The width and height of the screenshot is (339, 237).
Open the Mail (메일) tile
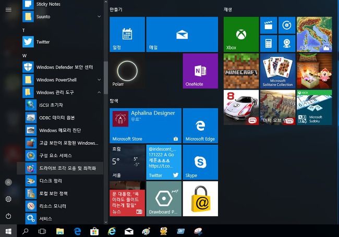[182, 34]
